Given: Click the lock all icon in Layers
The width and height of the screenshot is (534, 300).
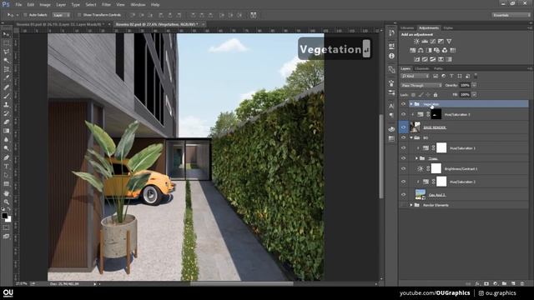Looking at the screenshot, I should pos(436,95).
